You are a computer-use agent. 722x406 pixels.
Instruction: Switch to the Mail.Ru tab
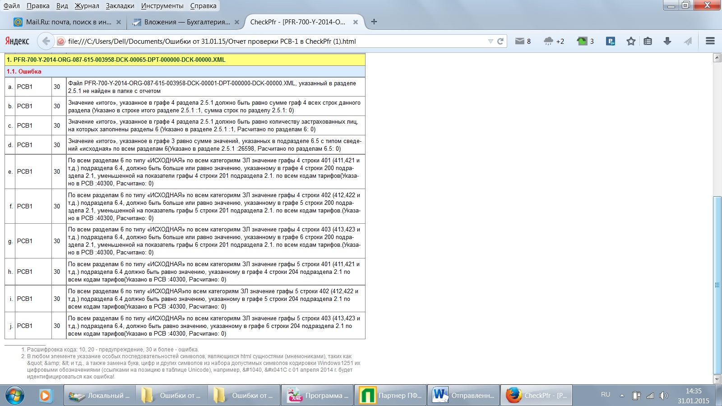pyautogui.click(x=63, y=22)
